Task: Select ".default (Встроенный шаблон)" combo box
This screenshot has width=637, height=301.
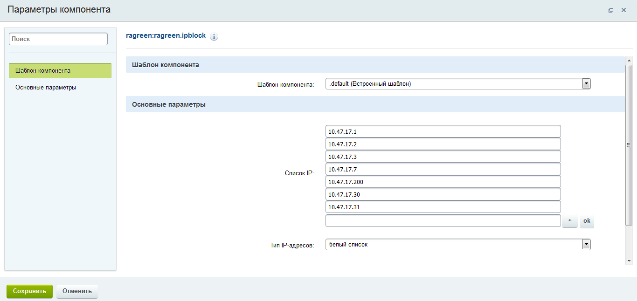Action: (x=452, y=83)
